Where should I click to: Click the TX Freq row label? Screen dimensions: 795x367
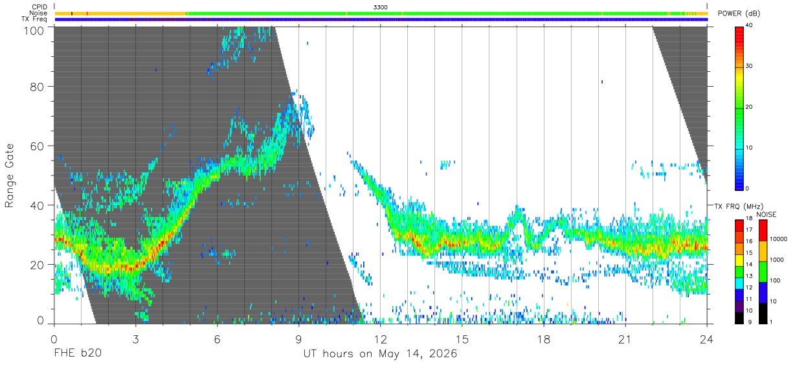35,19
